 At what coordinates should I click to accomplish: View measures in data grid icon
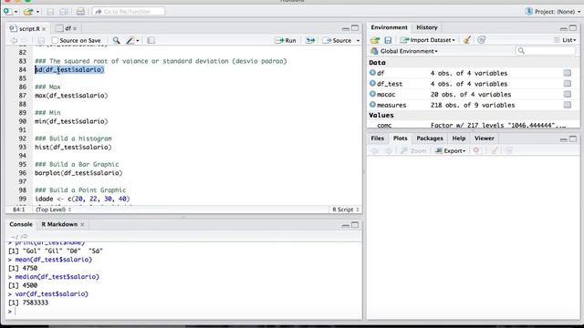pos(568,105)
